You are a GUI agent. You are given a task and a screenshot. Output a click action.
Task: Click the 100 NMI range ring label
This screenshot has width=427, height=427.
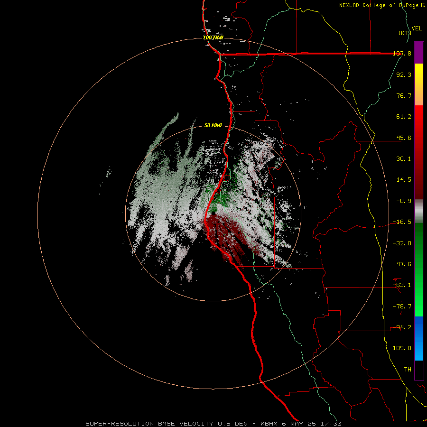pyautogui.click(x=213, y=37)
